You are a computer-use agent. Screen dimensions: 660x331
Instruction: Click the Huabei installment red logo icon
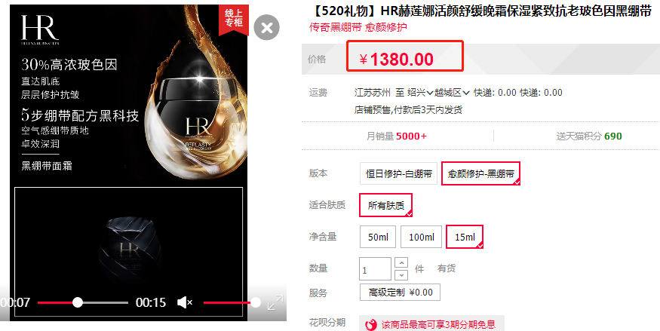370,324
